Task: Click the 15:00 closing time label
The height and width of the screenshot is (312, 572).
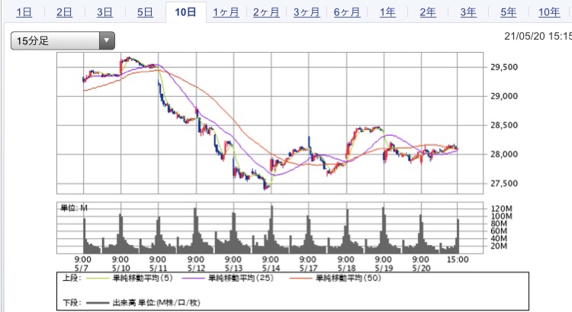Action: [458, 259]
